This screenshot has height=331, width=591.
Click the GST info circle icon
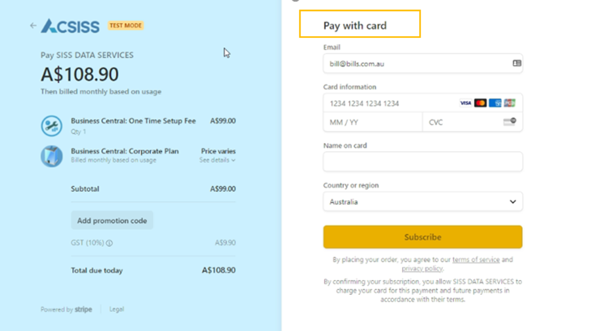click(110, 243)
